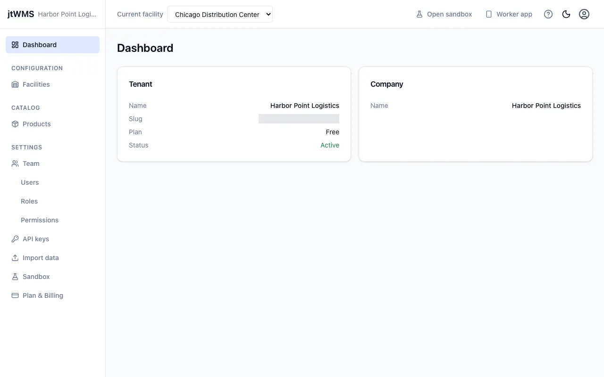Image resolution: width=604 pixels, height=377 pixels.
Task: Click the Facilities warehouse icon
Action: coord(15,84)
